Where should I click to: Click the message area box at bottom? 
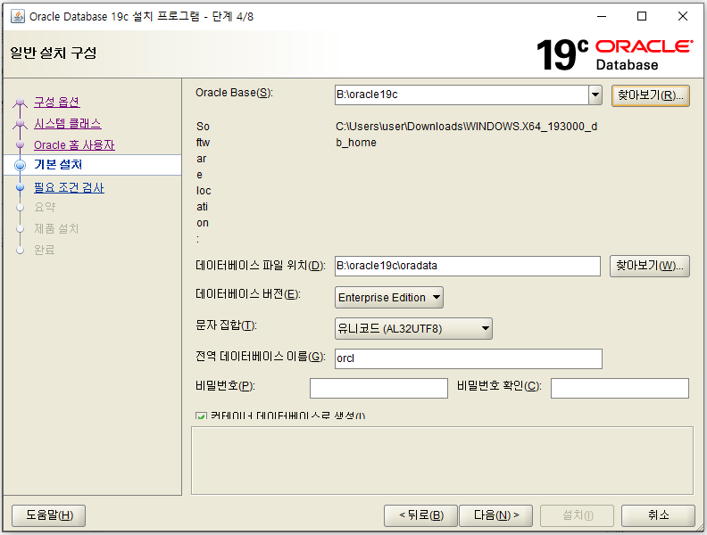pos(442,461)
